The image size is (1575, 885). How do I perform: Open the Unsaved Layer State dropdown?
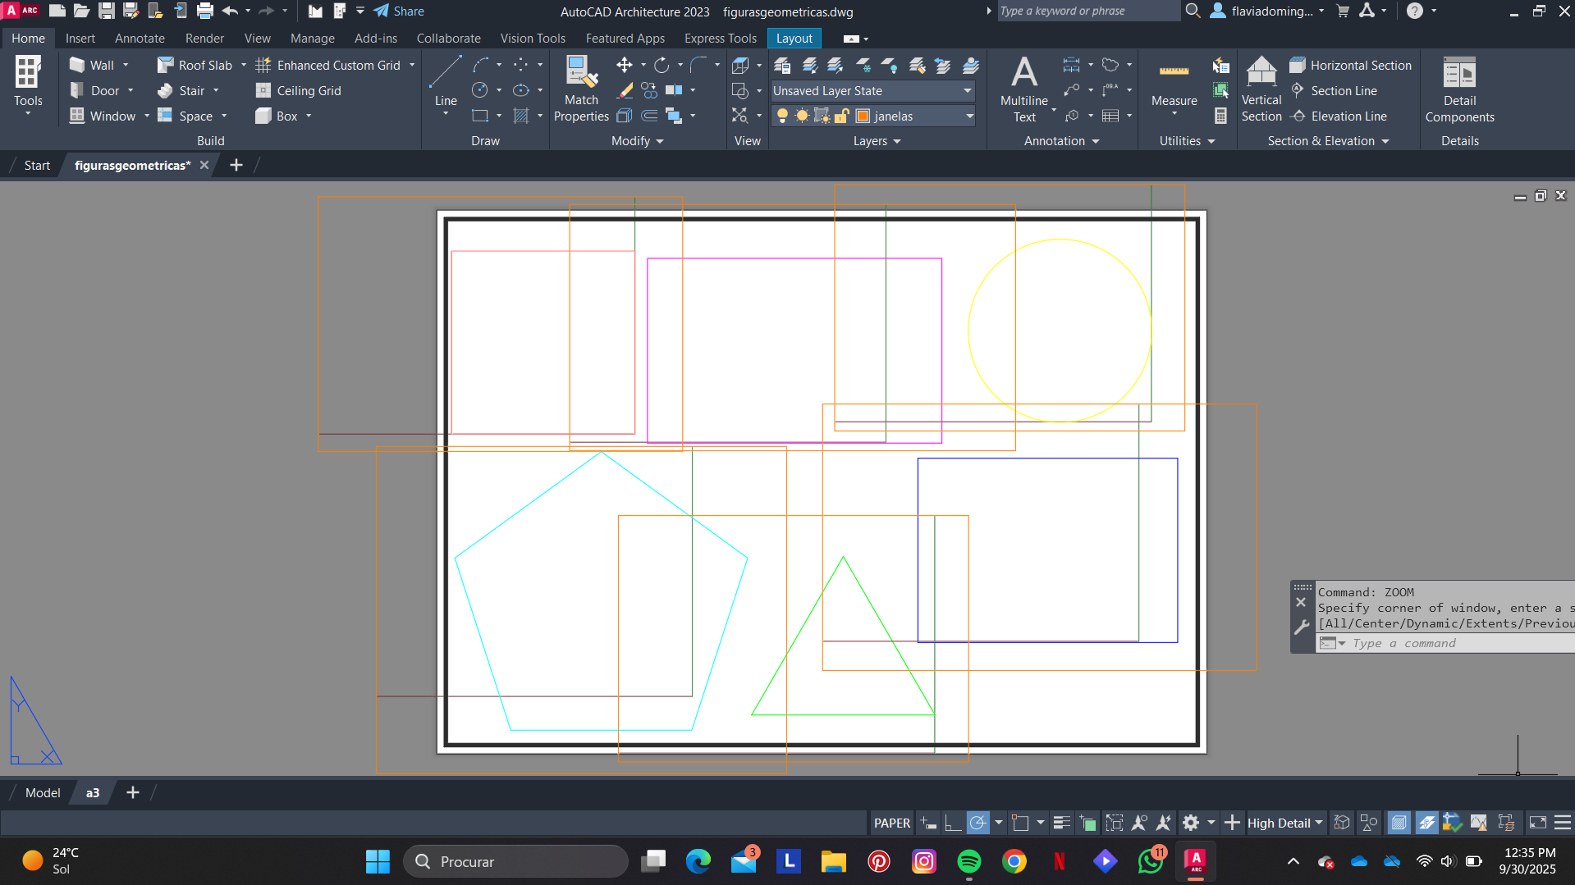(x=872, y=91)
